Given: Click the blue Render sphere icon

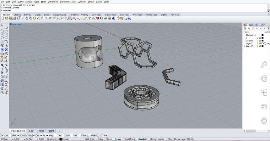Looking at the screenshot, I should coord(113,18).
